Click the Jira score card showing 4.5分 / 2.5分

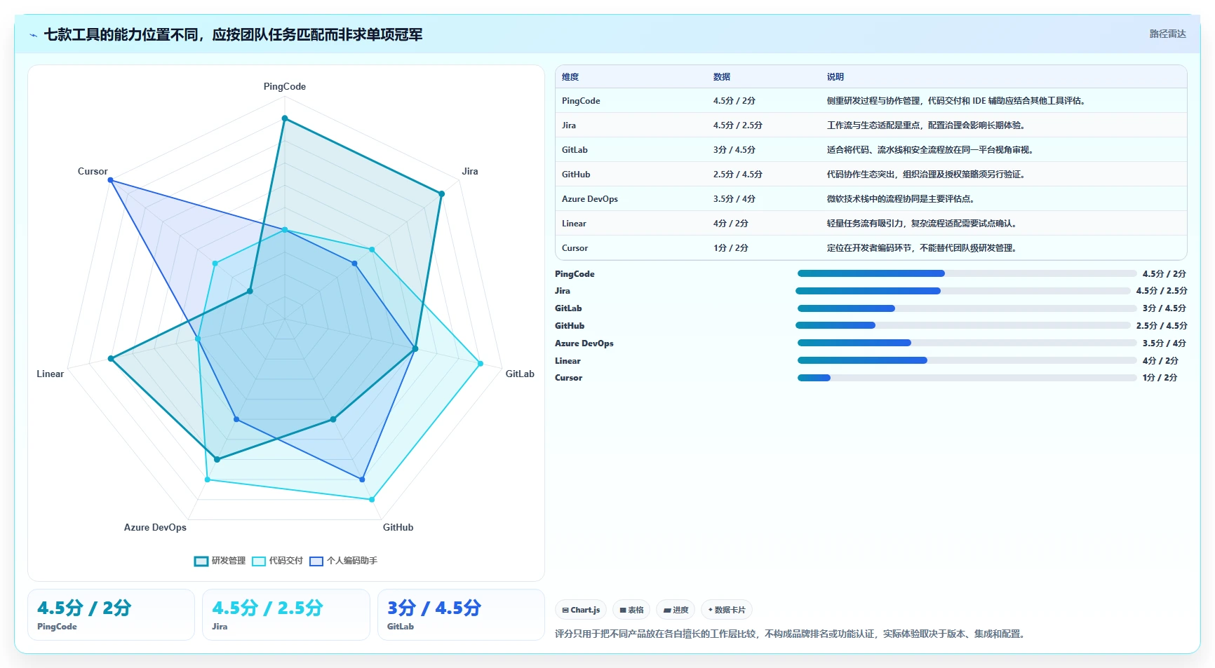[x=286, y=615]
